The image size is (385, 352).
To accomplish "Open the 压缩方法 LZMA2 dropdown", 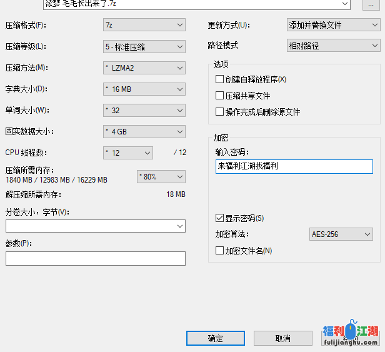I will coord(144,68).
